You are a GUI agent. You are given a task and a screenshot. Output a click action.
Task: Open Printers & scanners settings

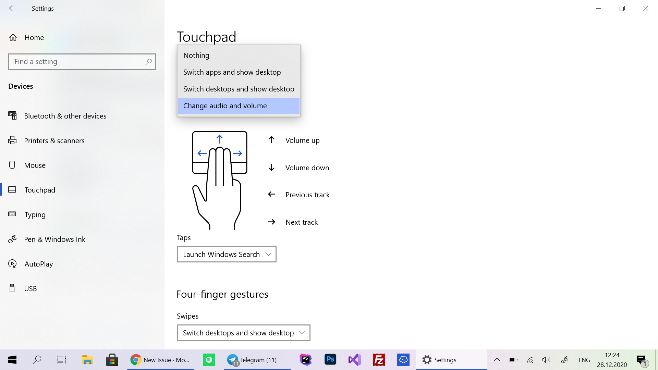pyautogui.click(x=54, y=140)
